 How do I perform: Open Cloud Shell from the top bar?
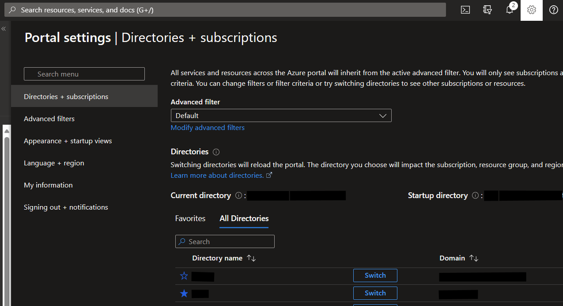pos(465,10)
